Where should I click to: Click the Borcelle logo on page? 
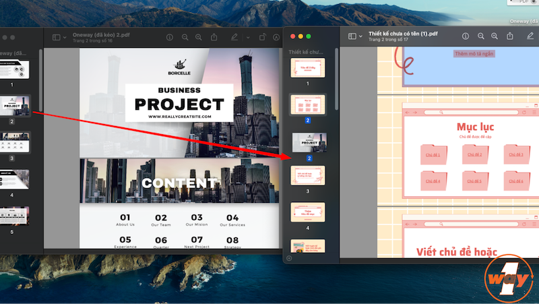[x=179, y=67]
